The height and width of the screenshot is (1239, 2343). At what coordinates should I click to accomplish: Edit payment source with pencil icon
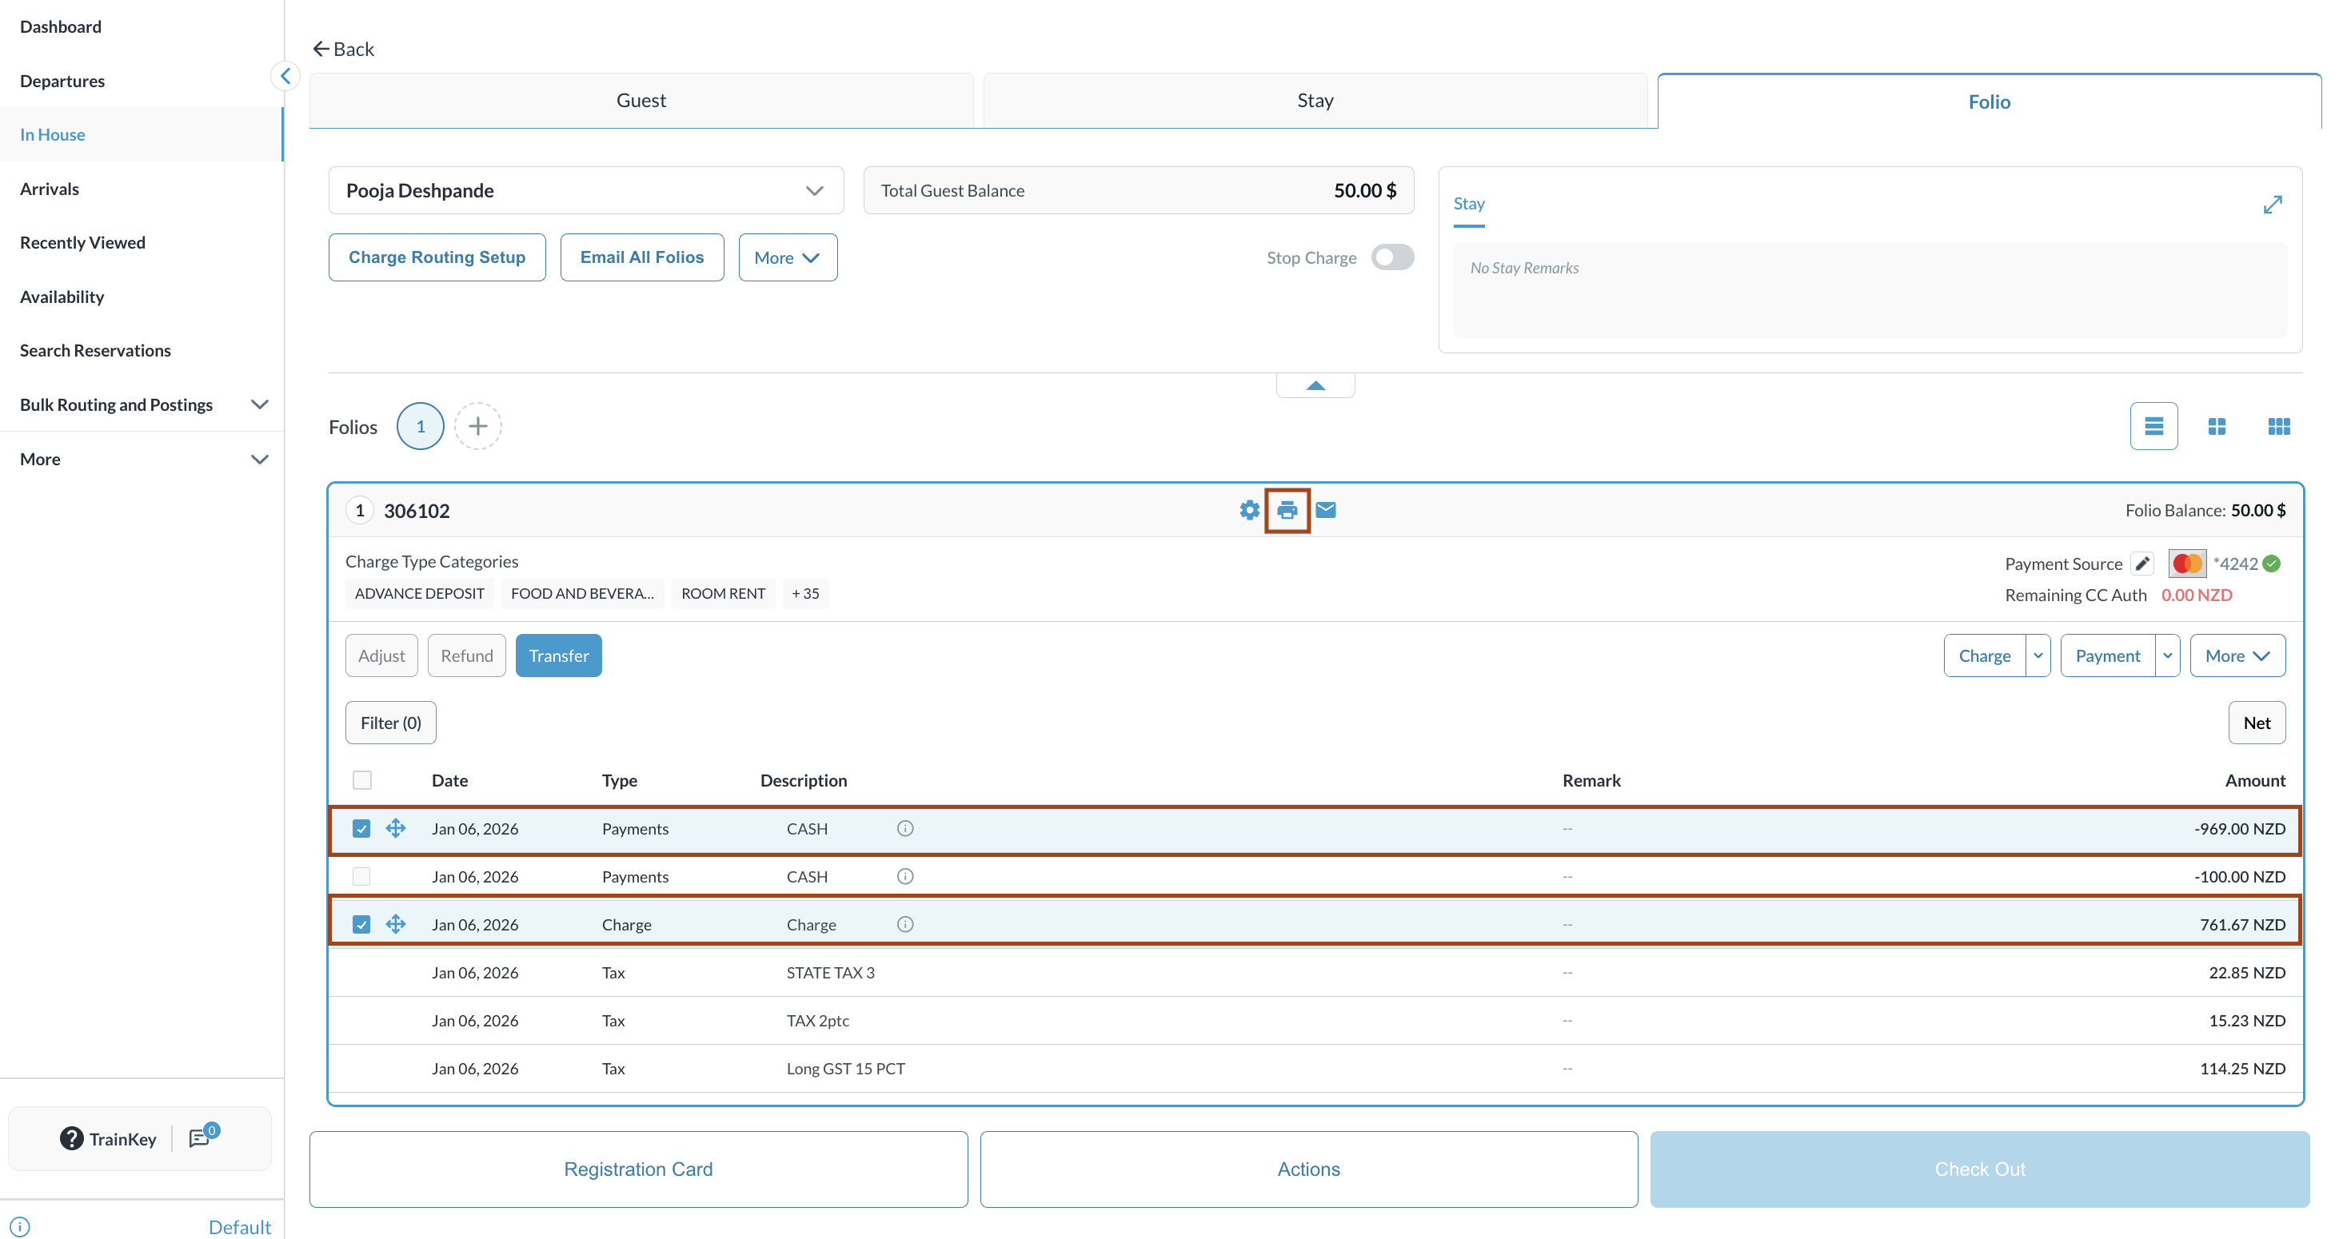(2141, 564)
